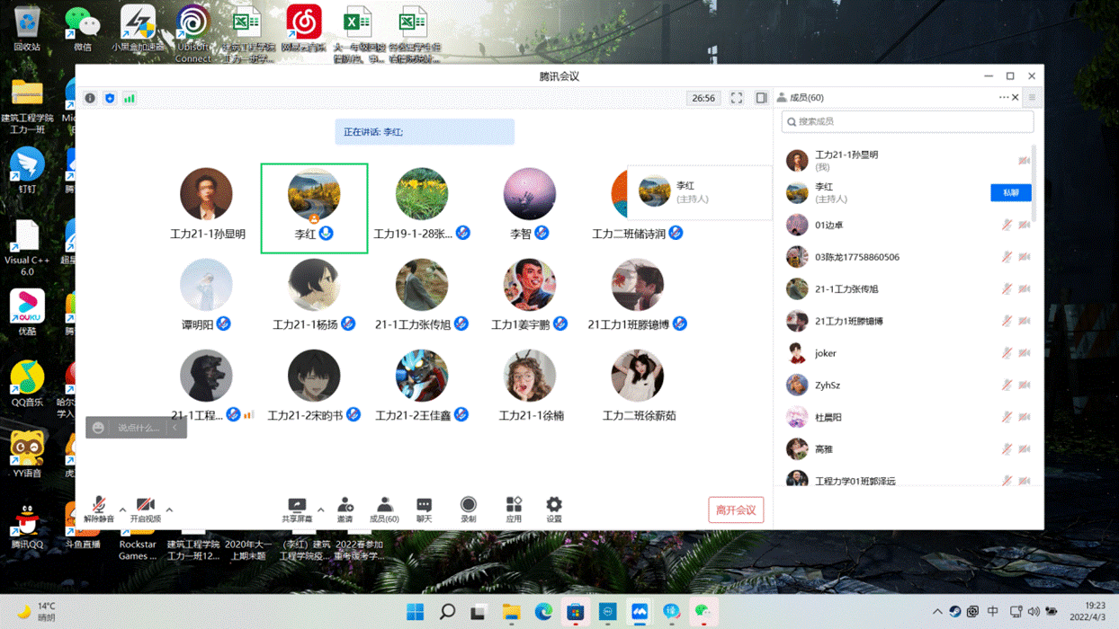Click the red 离开会议 button
The height and width of the screenshot is (629, 1119).
click(x=736, y=510)
